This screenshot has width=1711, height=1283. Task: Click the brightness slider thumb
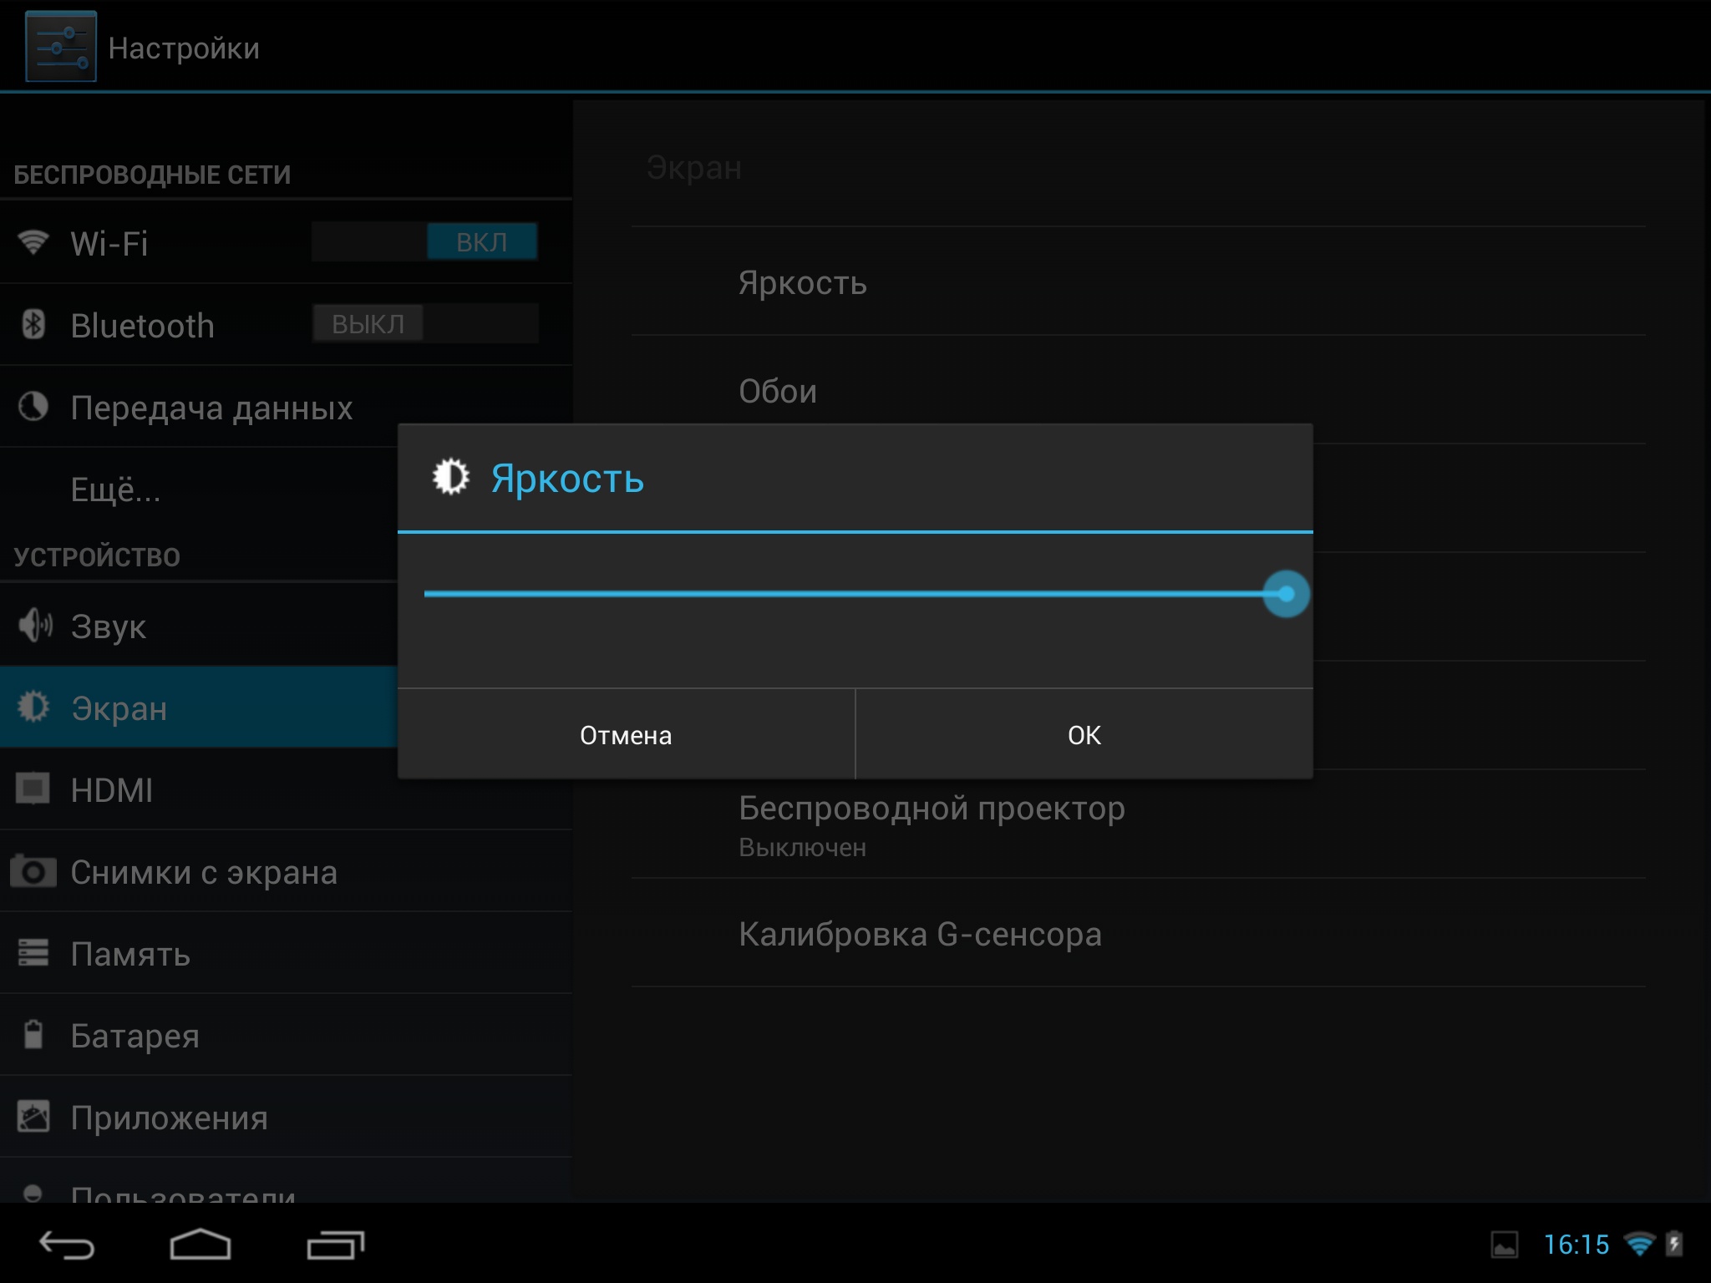1286,594
